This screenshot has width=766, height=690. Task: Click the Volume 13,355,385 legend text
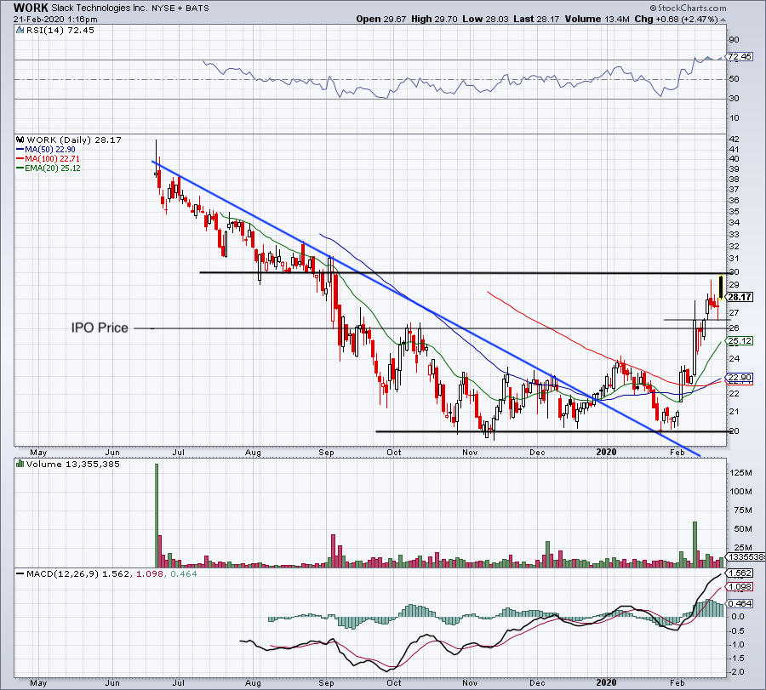click(73, 464)
